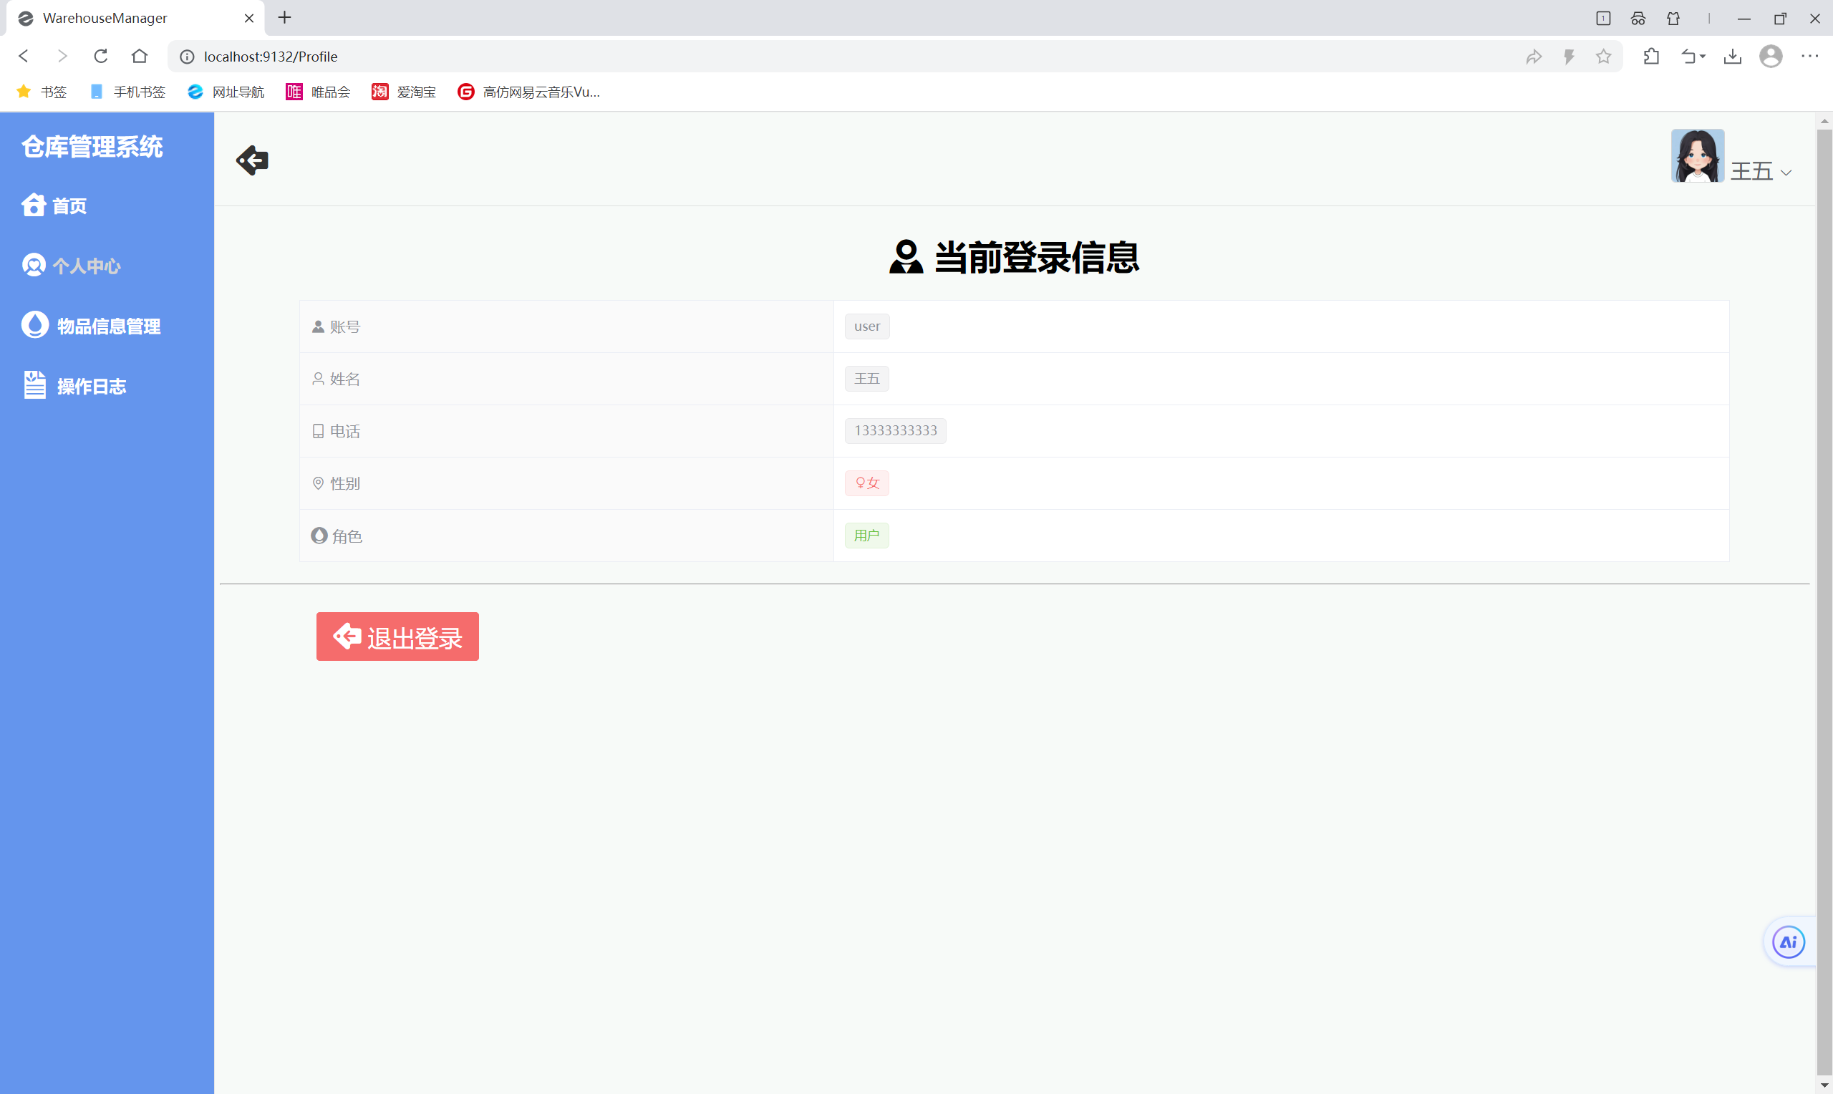Open 操作日志 via the document icon
Image resolution: width=1833 pixels, height=1094 pixels.
tap(34, 384)
